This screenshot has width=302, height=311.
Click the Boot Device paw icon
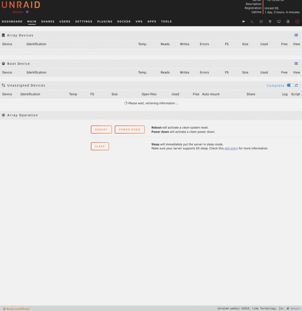(x=3, y=64)
